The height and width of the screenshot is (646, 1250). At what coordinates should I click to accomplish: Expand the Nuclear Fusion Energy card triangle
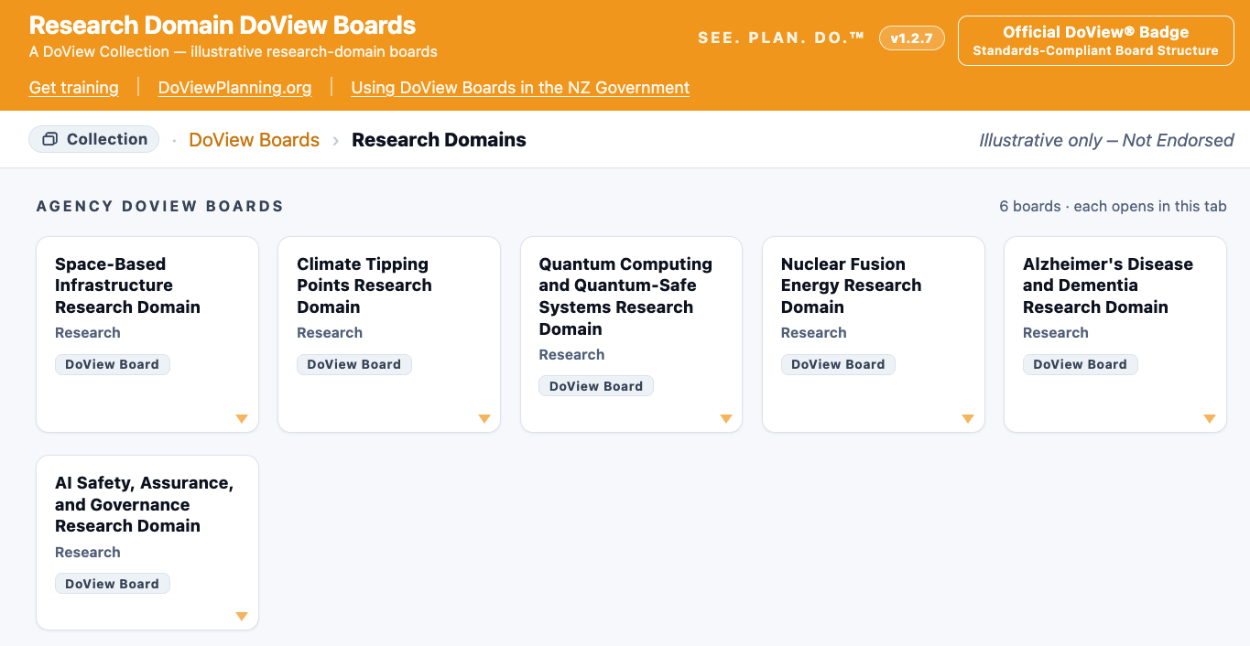968,419
